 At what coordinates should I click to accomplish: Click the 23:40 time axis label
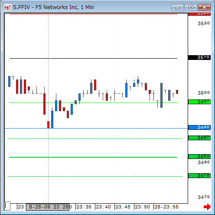[103, 207]
